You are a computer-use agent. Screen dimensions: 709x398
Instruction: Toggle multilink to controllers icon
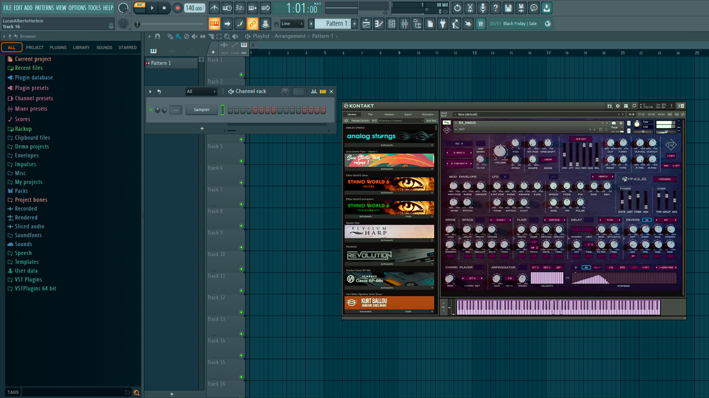point(252,24)
